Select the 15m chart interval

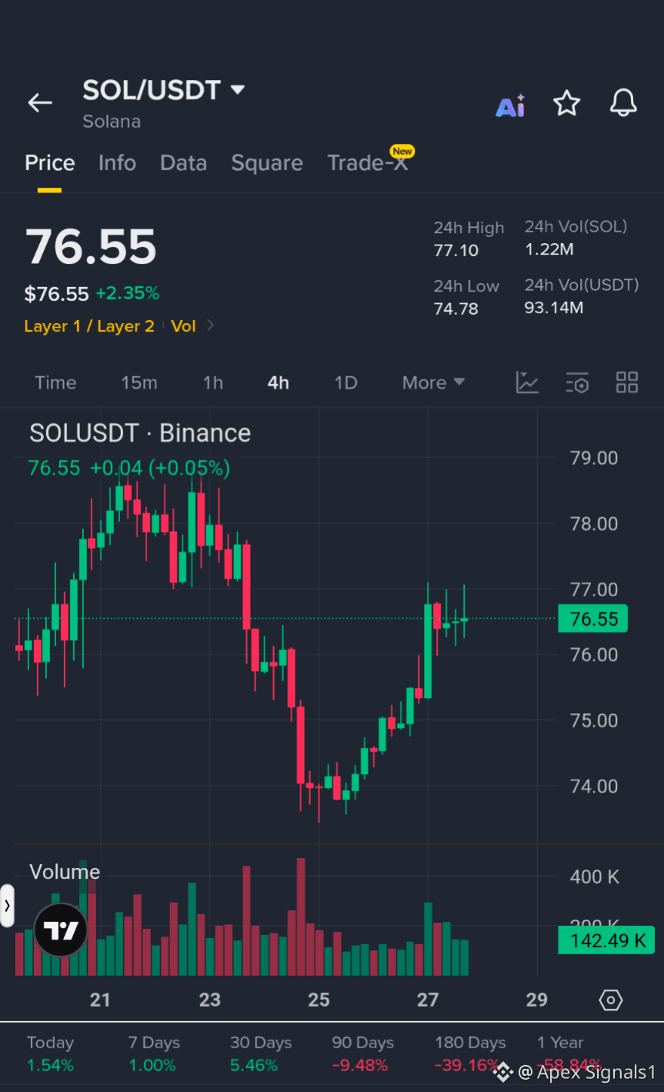139,382
